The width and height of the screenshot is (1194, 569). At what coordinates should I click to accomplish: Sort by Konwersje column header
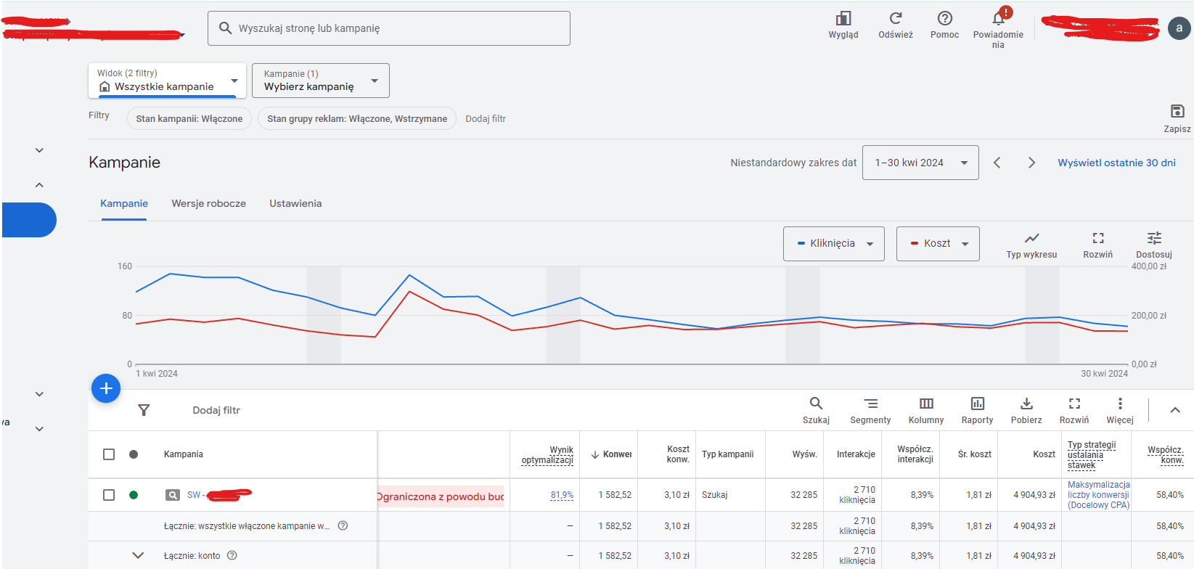point(611,454)
